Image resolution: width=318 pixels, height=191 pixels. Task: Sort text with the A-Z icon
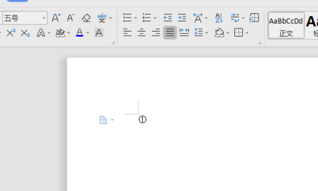pos(219,18)
